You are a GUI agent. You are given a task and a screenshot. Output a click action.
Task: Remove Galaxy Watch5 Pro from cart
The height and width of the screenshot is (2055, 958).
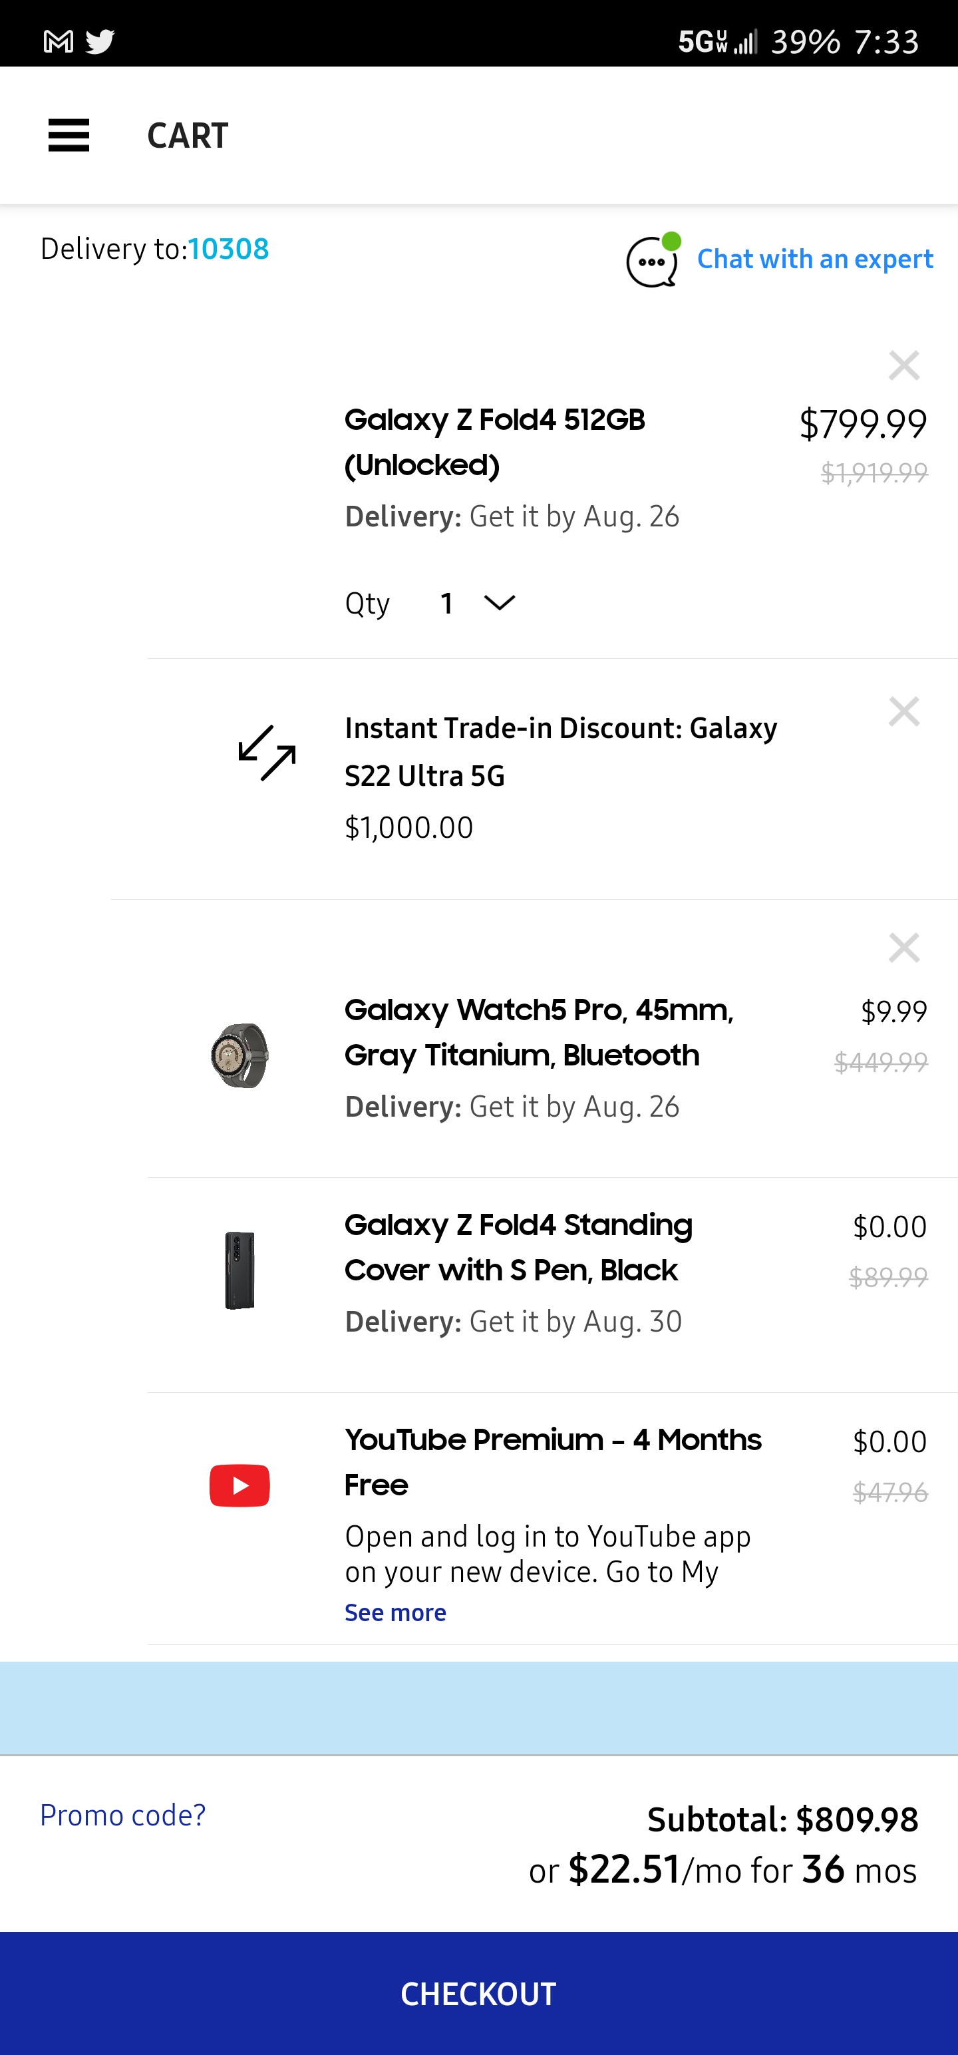tap(903, 948)
